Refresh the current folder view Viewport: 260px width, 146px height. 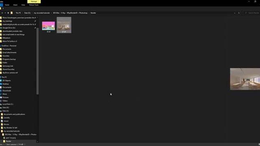pyautogui.click(x=239, y=13)
